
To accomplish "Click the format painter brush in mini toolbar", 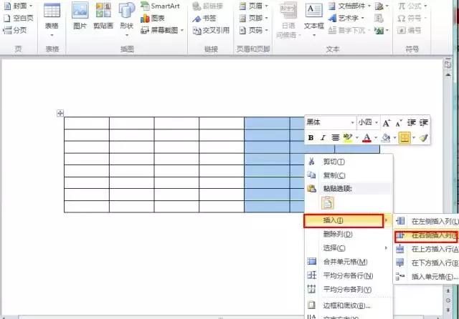I will click(x=423, y=137).
